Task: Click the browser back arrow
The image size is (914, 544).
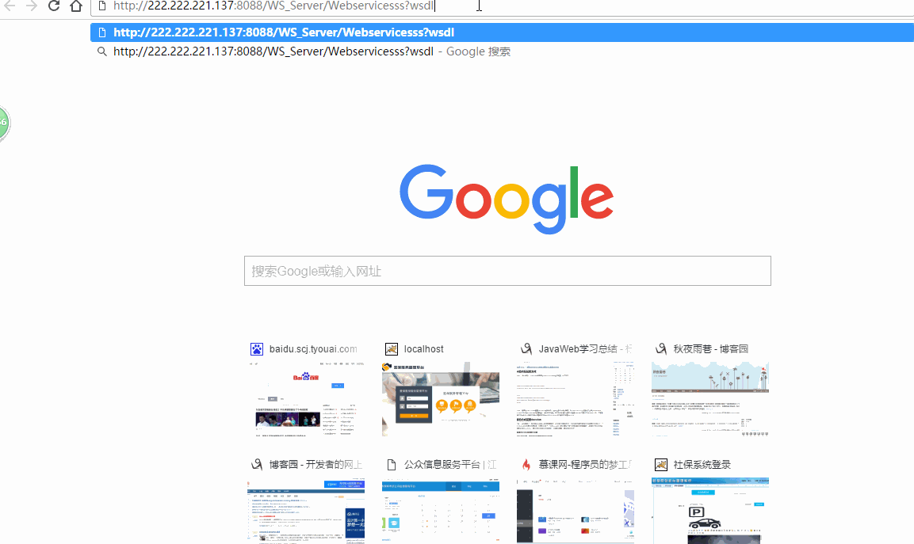Action: [x=10, y=6]
